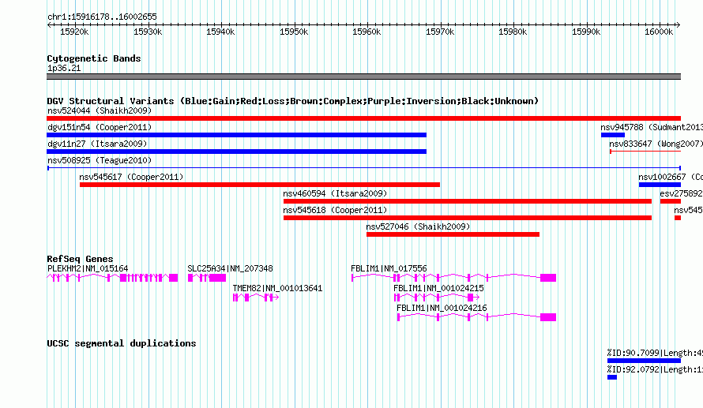Viewport: 703px width, 408px height.
Task: Select the FBLIM1|NM_001024216 transcript glyph
Action: [x=476, y=317]
